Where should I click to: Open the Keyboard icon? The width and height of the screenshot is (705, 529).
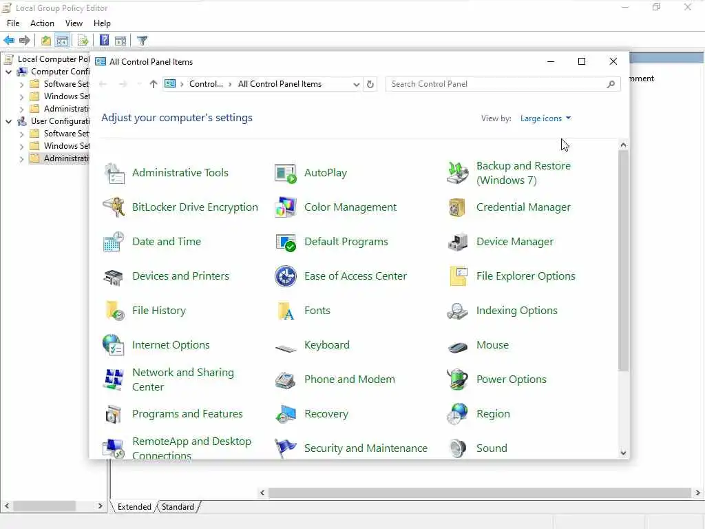click(286, 347)
